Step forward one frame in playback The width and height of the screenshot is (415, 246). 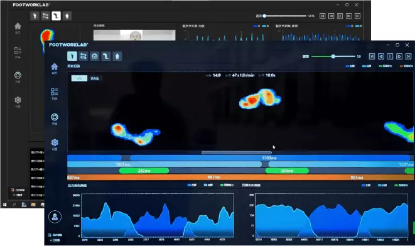point(399,56)
